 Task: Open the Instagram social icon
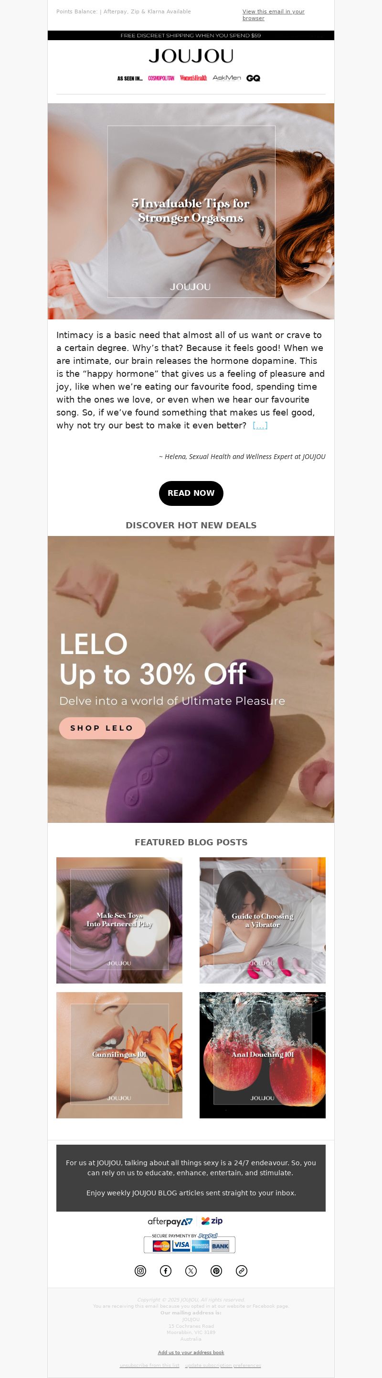(x=140, y=1271)
